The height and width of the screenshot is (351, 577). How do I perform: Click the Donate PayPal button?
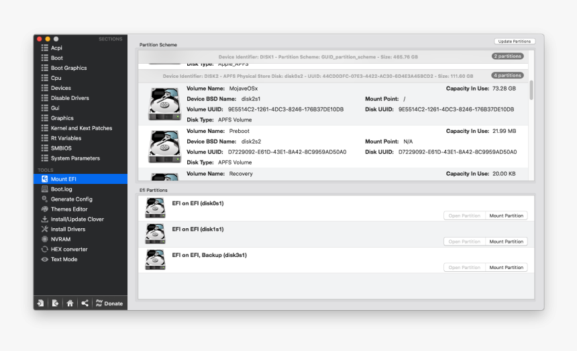109,303
